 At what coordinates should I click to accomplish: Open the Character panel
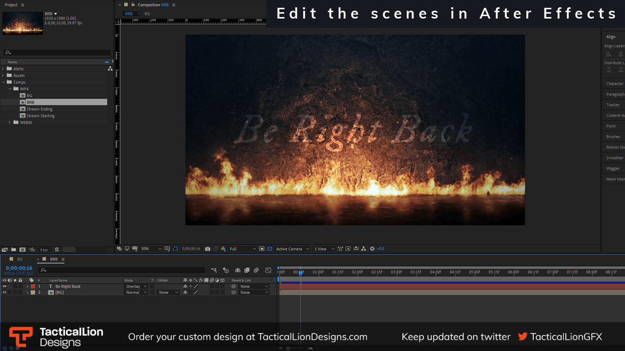[x=615, y=84]
